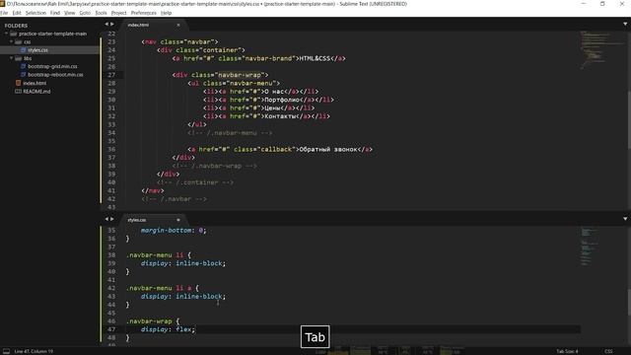Viewport: 631px width, 355px height.
Task: Change the CSS syntax in status bar
Action: [608, 351]
